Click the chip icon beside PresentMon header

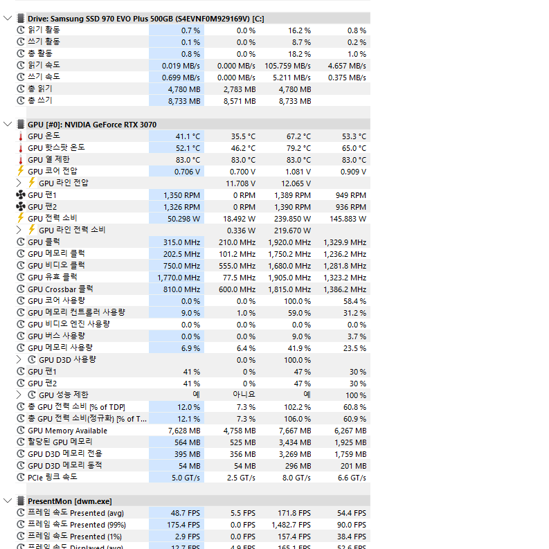pyautogui.click(x=21, y=501)
